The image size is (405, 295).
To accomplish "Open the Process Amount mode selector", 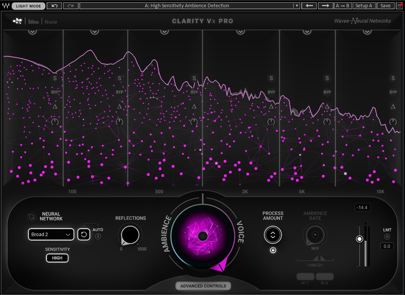I will [273, 235].
